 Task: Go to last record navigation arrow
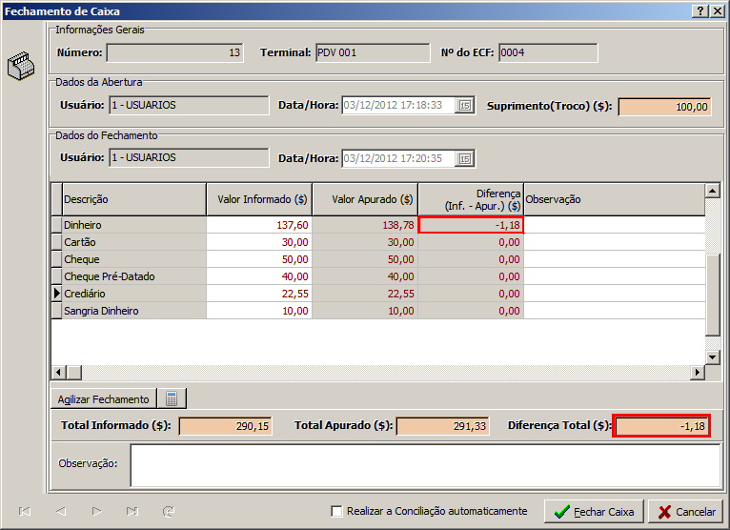click(132, 512)
